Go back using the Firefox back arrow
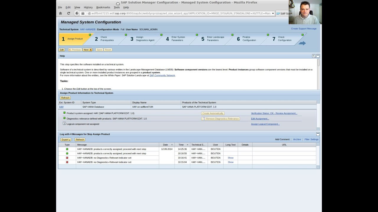The image size is (378, 212). coord(77,13)
